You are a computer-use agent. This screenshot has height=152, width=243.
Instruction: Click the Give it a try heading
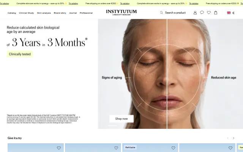pos(14,138)
